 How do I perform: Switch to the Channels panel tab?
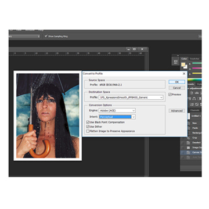coord(194,110)
